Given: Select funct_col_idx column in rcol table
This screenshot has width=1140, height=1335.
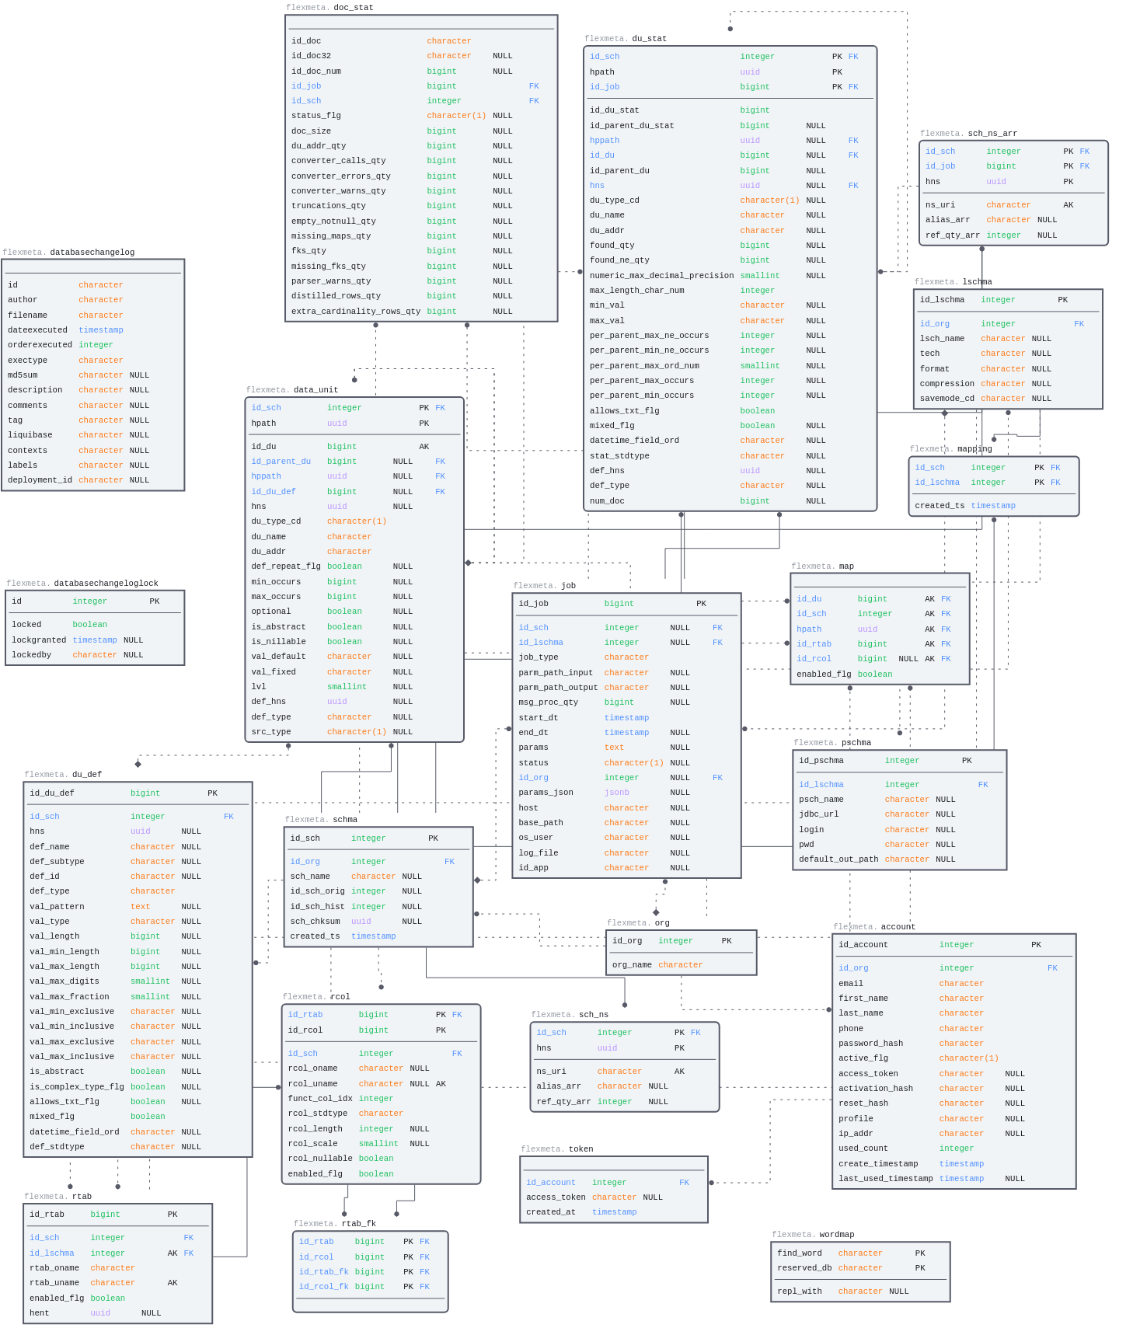Looking at the screenshot, I should coord(320,1099).
